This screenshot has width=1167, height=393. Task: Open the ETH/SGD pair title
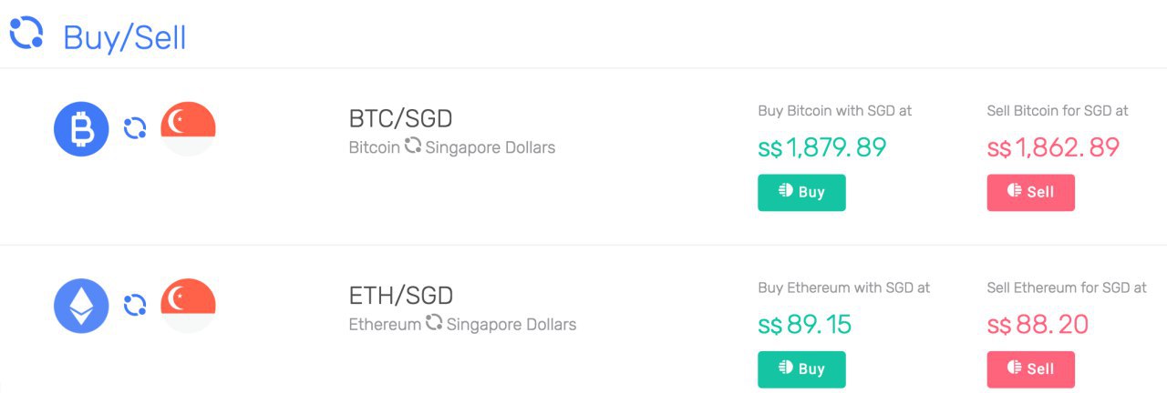click(x=400, y=296)
